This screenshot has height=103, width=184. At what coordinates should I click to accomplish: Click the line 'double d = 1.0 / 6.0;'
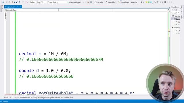point(45,71)
